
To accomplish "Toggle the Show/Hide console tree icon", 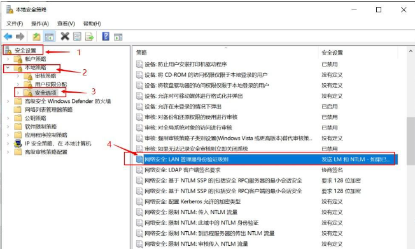I will (x=49, y=36).
